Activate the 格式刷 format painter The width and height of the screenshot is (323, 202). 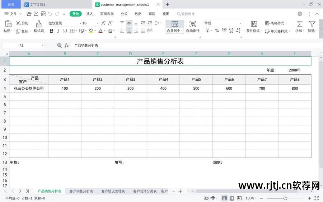(38, 27)
